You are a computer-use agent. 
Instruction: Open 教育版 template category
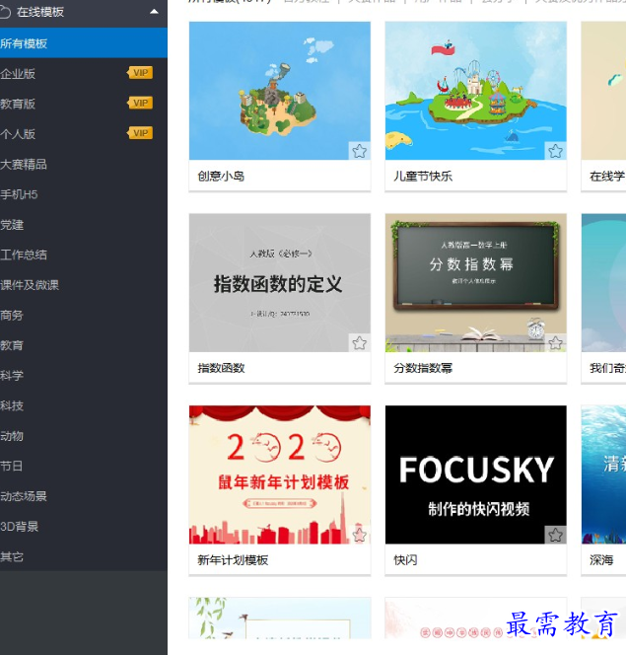coord(18,104)
